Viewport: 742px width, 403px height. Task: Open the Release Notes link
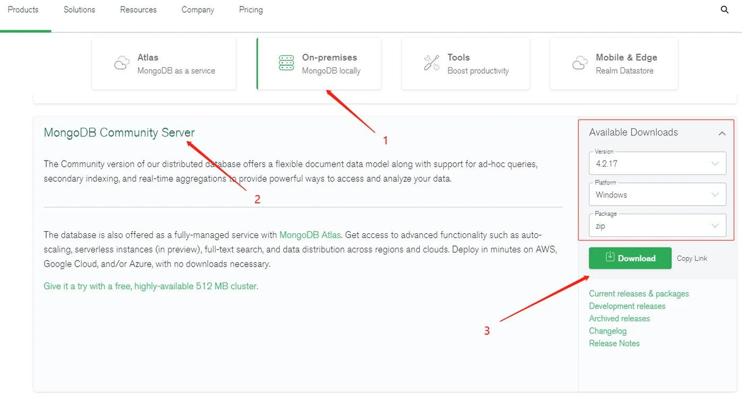pyautogui.click(x=614, y=343)
